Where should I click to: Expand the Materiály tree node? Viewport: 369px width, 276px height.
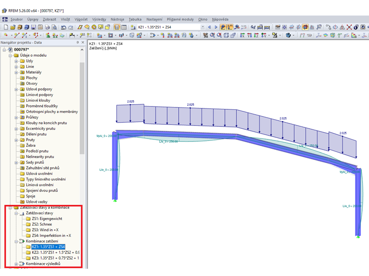point(16,72)
